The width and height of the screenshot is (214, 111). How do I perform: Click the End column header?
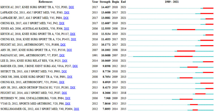(123, 2)
